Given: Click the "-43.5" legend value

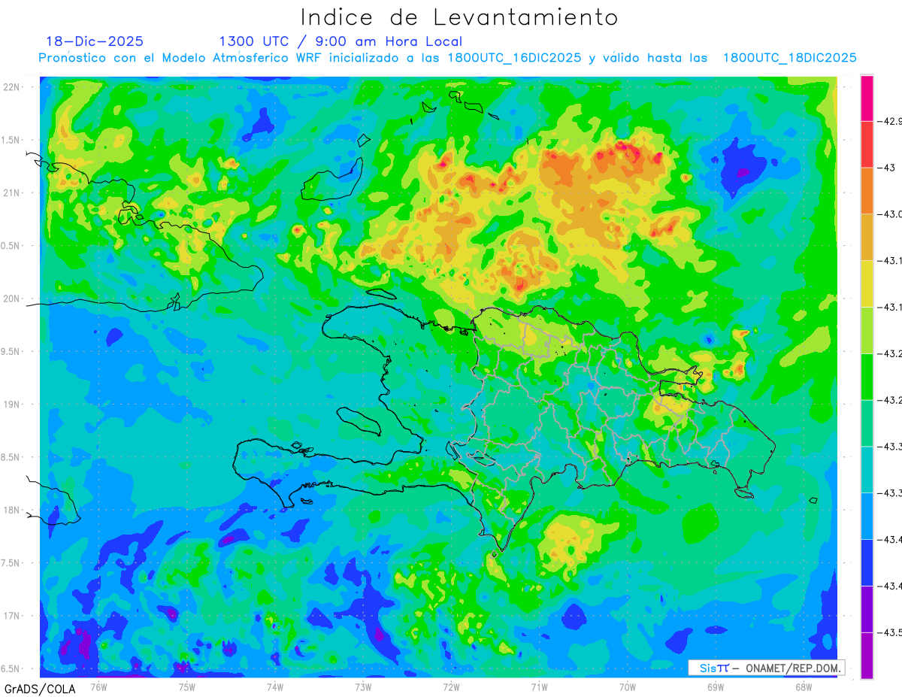Looking at the screenshot, I should click(x=891, y=633).
